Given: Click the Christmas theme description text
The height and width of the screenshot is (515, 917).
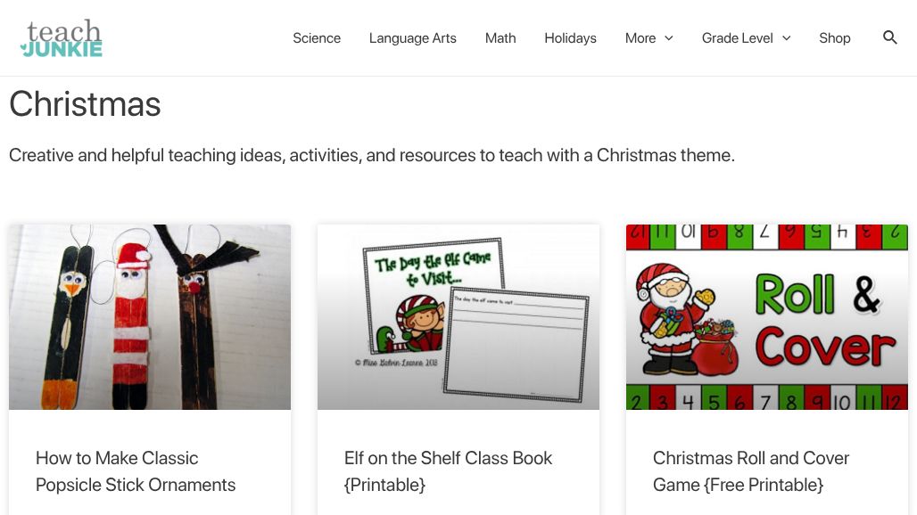Looking at the screenshot, I should pyautogui.click(x=372, y=155).
